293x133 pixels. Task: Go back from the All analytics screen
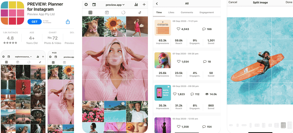[x=157, y=3]
